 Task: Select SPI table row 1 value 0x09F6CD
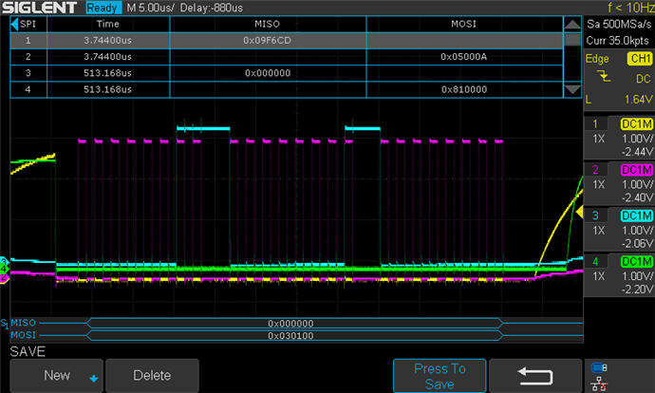(268, 41)
